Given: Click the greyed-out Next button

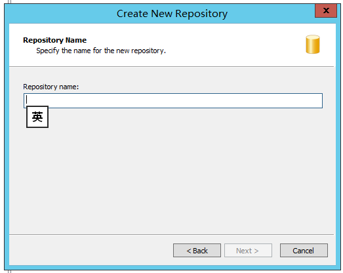Looking at the screenshot, I should point(248,251).
